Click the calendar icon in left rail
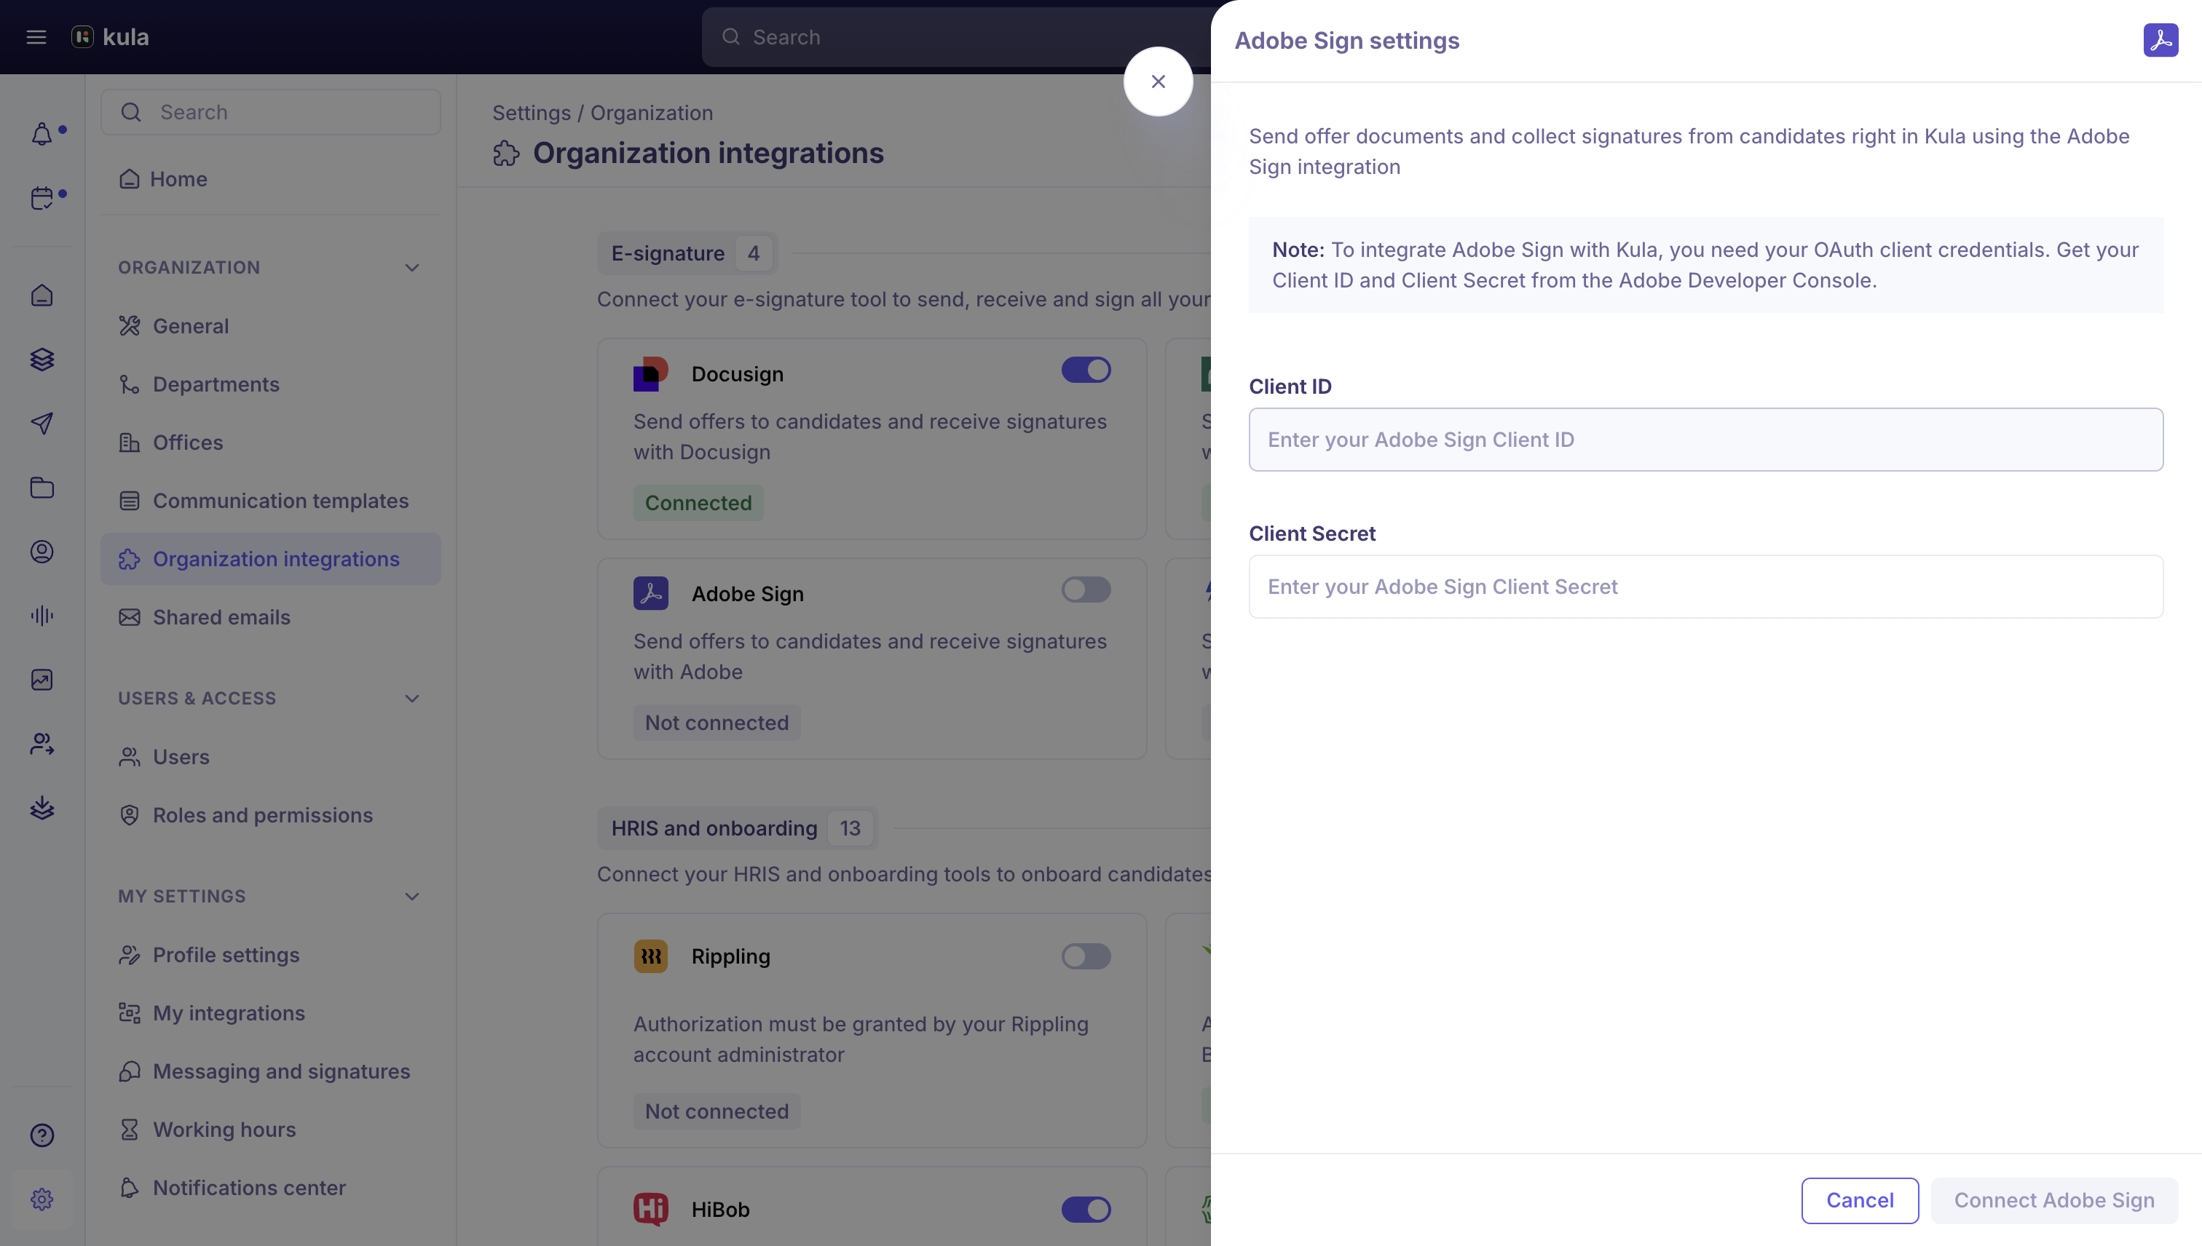 click(x=42, y=198)
